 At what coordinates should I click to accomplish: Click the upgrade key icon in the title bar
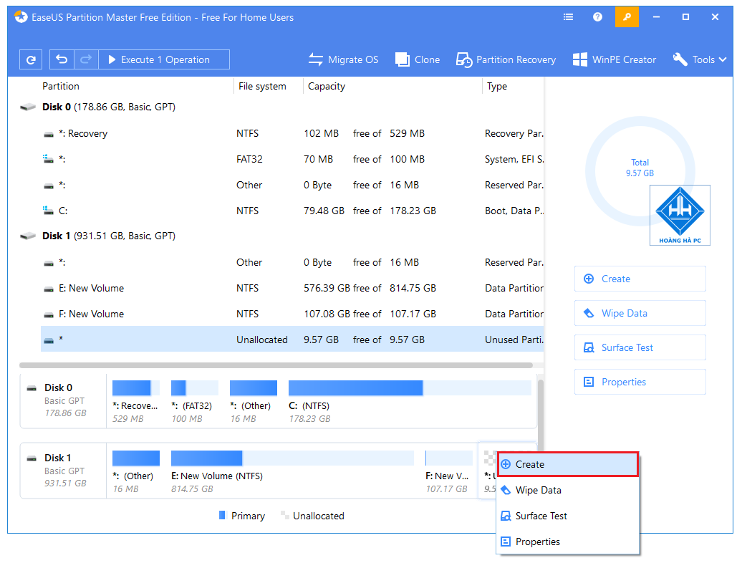627,16
